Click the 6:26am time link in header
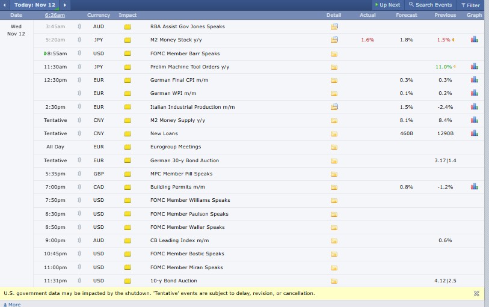Image resolution: width=489 pixels, height=307 pixels. click(55, 15)
